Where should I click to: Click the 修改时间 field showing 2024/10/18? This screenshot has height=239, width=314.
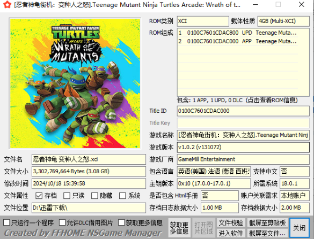(89, 183)
